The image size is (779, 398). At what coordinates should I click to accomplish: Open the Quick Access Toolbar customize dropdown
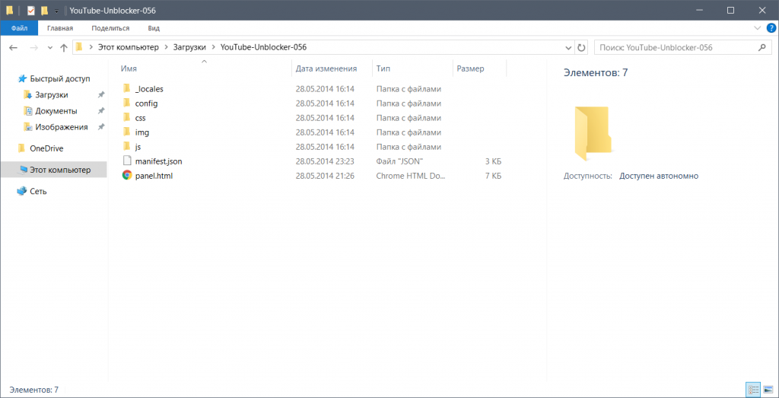(57, 10)
